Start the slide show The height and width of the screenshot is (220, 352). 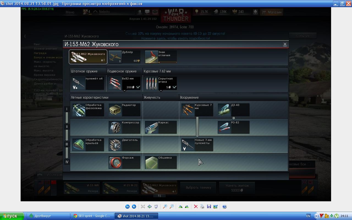click(156, 207)
